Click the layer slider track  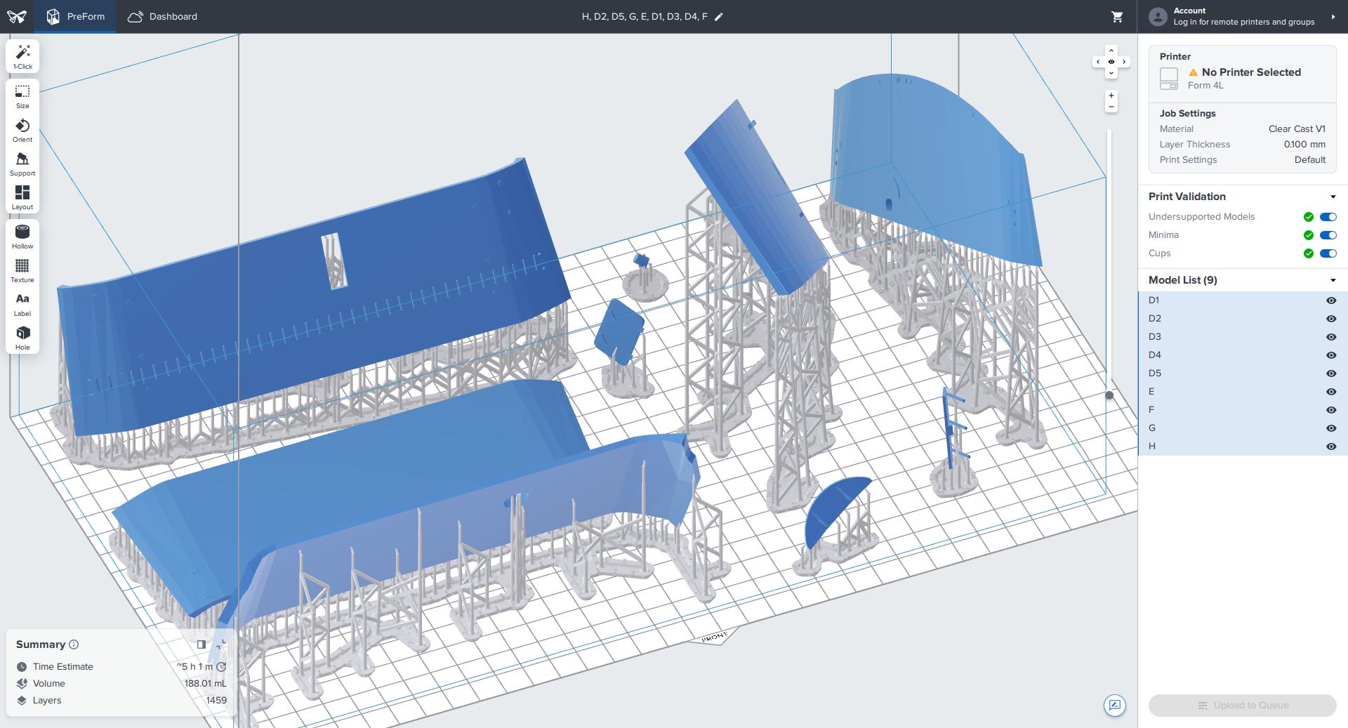1109,260
